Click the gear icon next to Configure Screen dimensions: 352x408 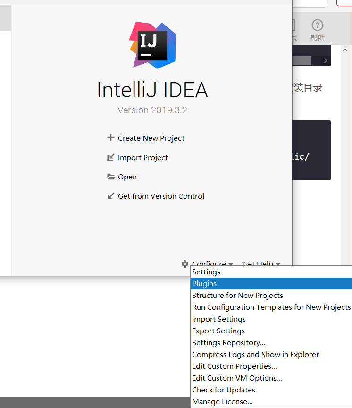click(x=185, y=263)
